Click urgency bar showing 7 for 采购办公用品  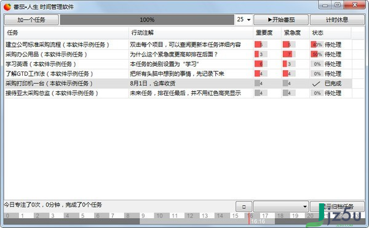point(289,54)
